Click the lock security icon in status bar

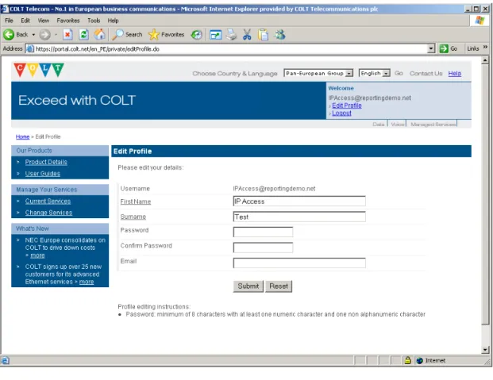click(x=407, y=360)
